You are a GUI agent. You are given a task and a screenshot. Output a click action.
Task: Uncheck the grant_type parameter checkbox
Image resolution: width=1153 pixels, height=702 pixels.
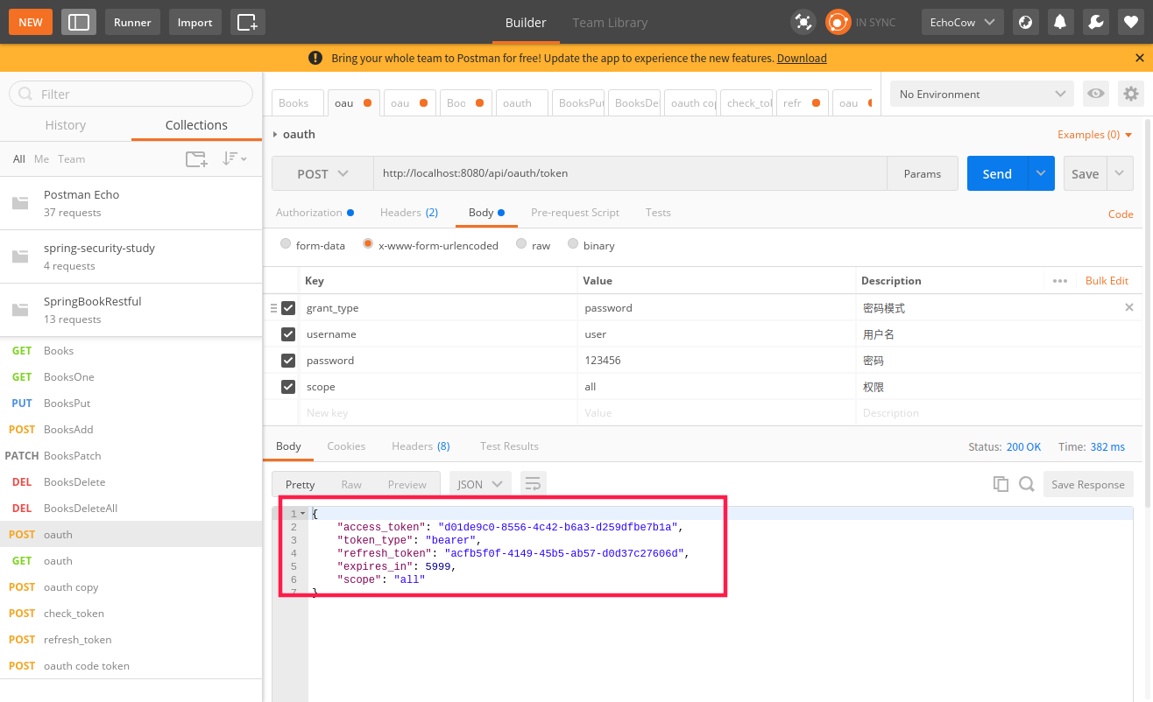point(288,308)
